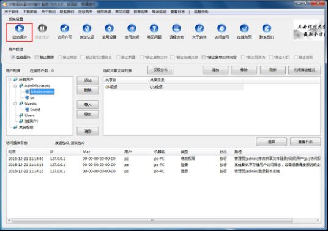Open the 查看日志 menu item
328x231 pixels.
point(177,12)
